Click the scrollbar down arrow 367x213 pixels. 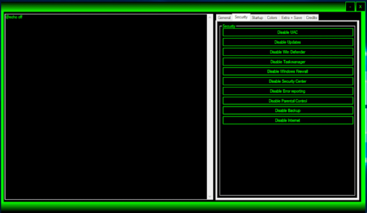coord(209,197)
